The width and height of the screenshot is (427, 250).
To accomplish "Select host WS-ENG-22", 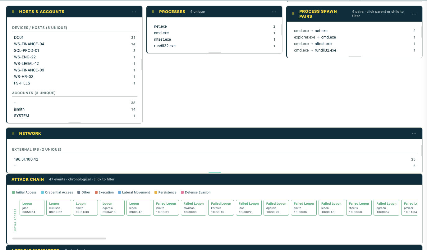I will click(75, 57).
